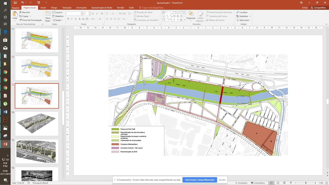Expand the Layout dropdown
This screenshot has width=329, height=185.
pos(58,12)
